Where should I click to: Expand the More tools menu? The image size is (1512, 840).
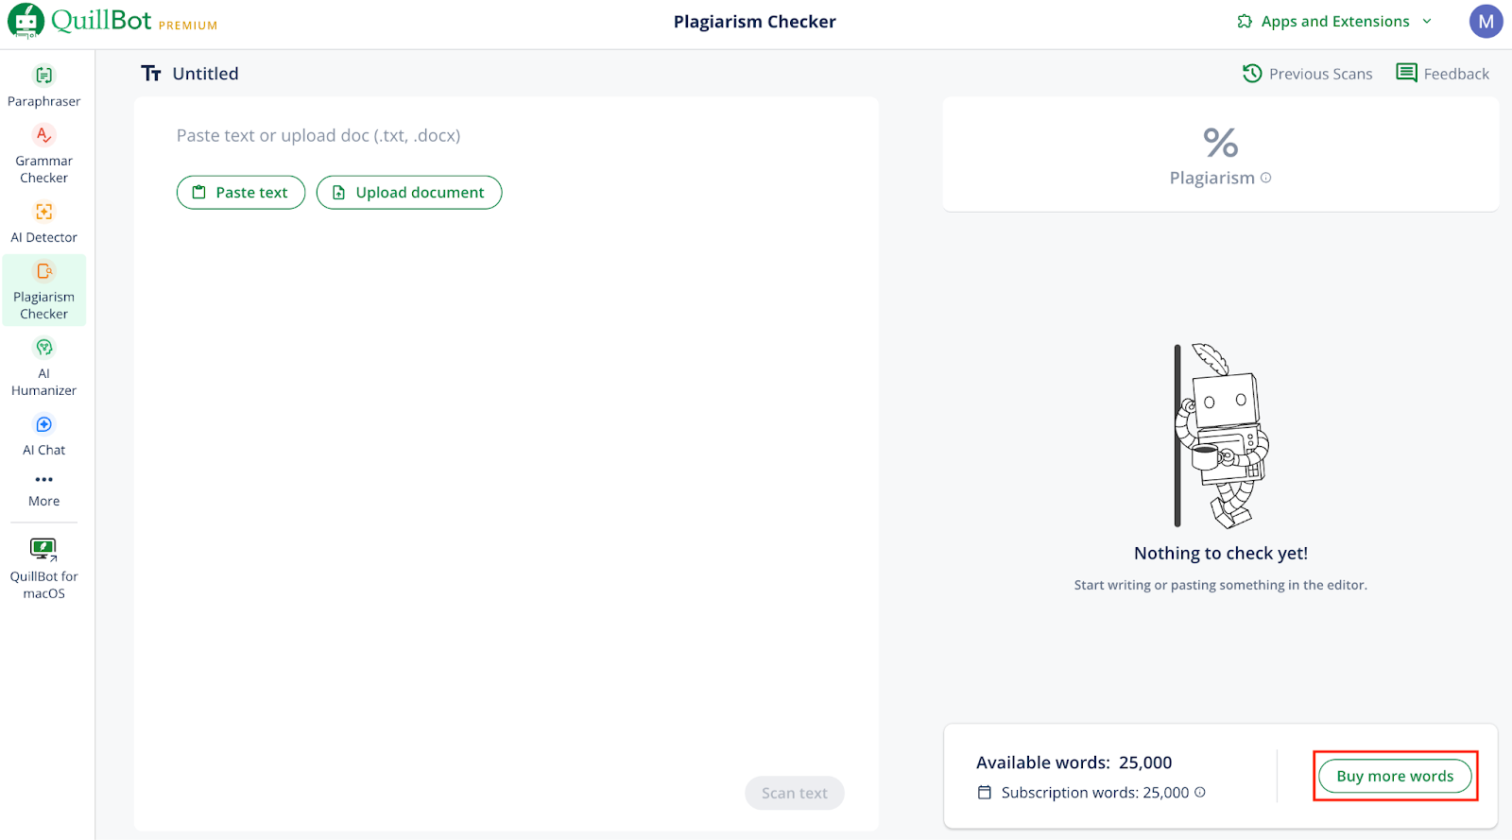tap(44, 488)
